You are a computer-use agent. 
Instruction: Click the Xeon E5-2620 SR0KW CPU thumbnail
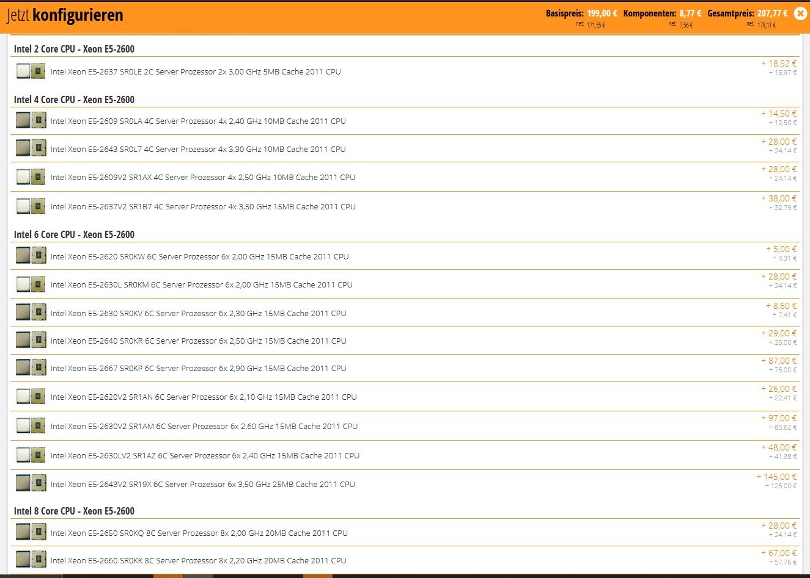point(31,256)
